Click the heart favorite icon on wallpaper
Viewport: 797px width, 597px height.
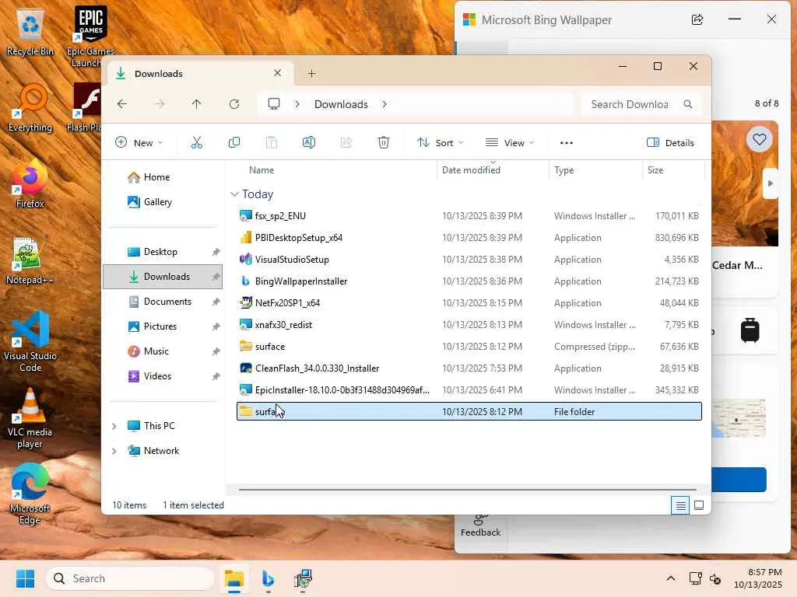coord(760,139)
